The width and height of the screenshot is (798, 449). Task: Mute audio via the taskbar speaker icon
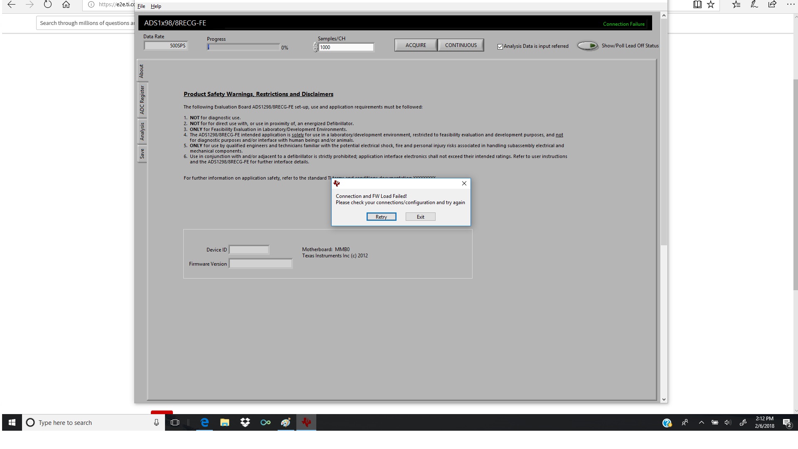tap(727, 422)
